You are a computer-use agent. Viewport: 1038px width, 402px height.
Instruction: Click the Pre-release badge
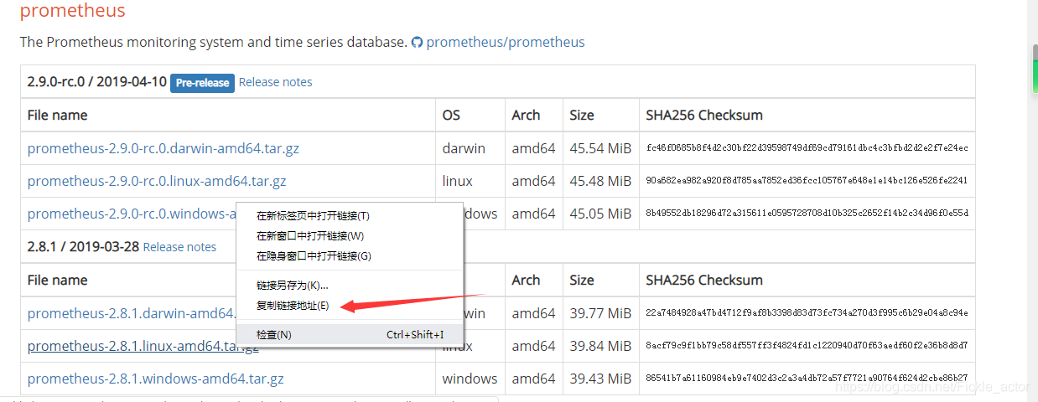(x=203, y=83)
